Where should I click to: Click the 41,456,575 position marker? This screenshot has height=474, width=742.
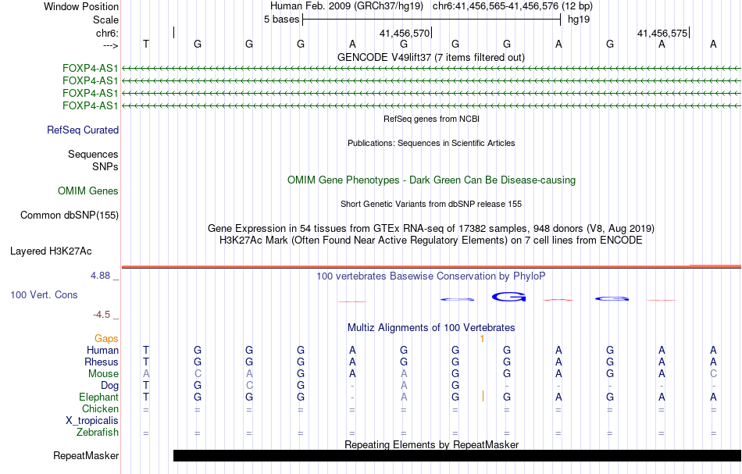[662, 33]
